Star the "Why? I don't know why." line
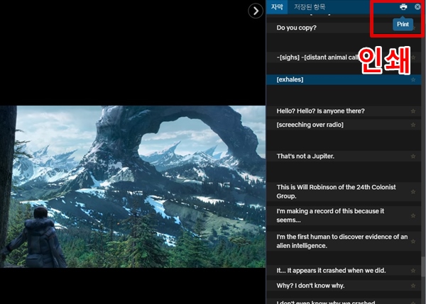Viewport: 426px width, 304px height. click(413, 286)
